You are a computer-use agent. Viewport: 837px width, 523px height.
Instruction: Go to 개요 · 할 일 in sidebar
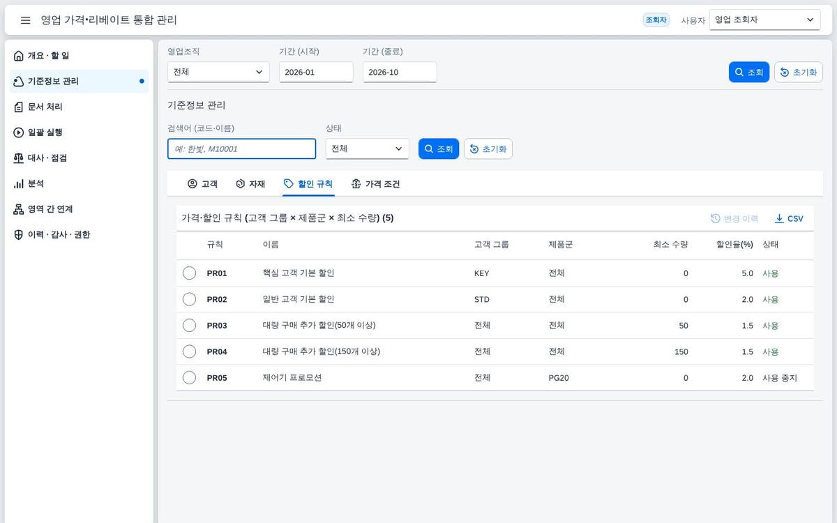point(80,56)
